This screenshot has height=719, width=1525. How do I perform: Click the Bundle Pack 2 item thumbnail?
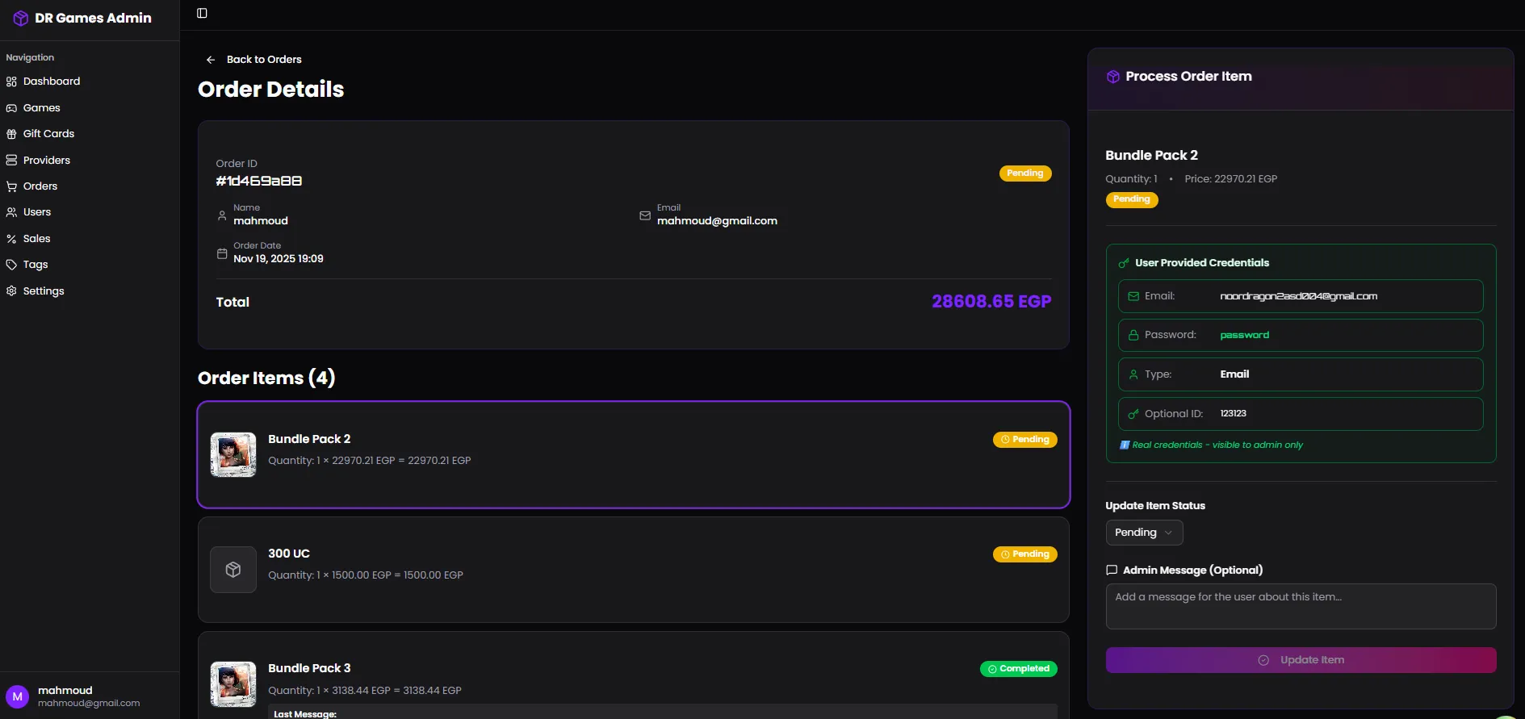coord(233,454)
